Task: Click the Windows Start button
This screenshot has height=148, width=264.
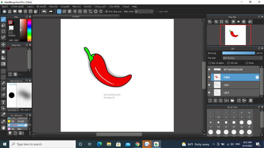Action: click(x=5, y=144)
